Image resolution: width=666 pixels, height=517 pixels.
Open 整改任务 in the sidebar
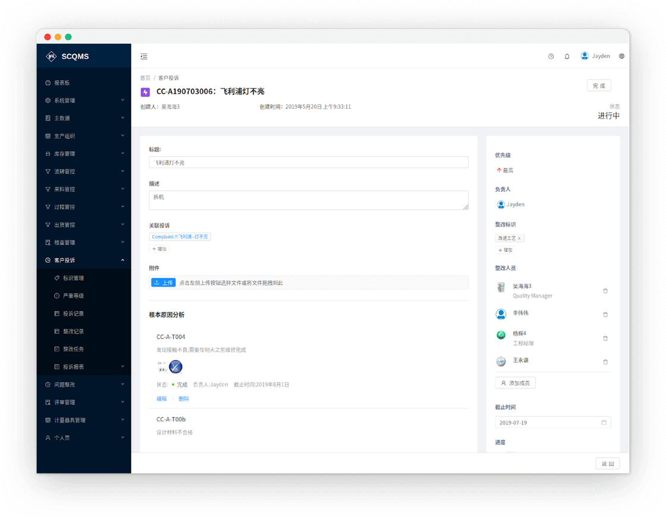73,349
